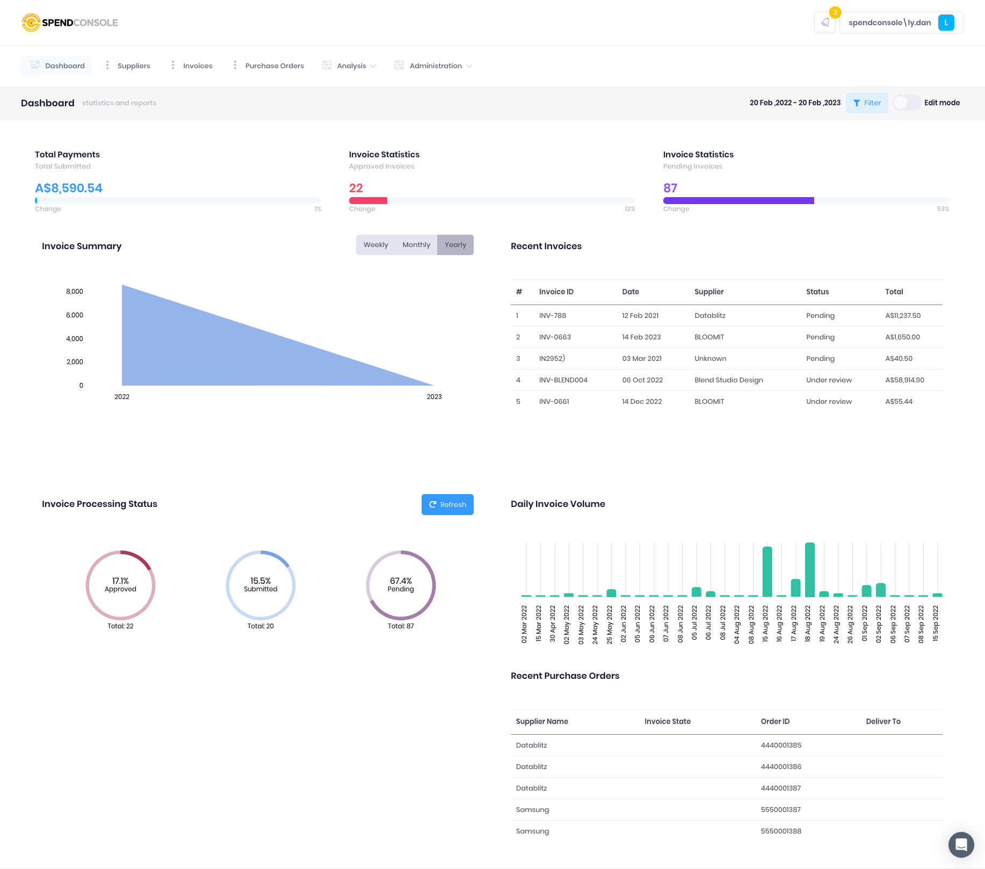Click the user avatar circle labeled L
Screen dimensions: 985x869
tap(946, 23)
